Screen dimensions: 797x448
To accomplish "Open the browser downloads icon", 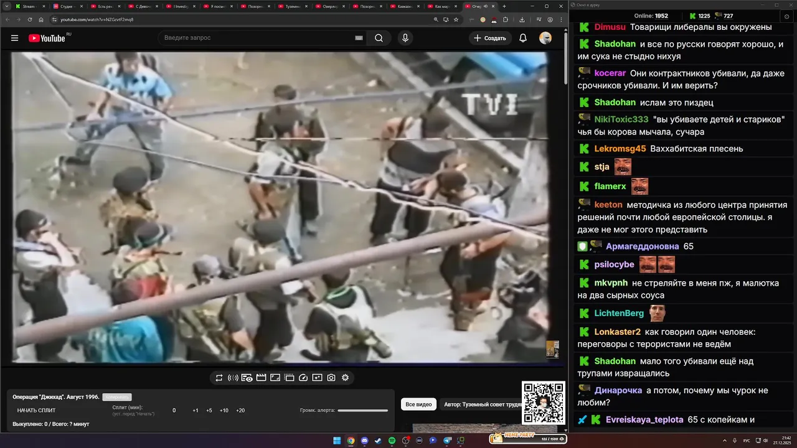I will click(x=522, y=20).
